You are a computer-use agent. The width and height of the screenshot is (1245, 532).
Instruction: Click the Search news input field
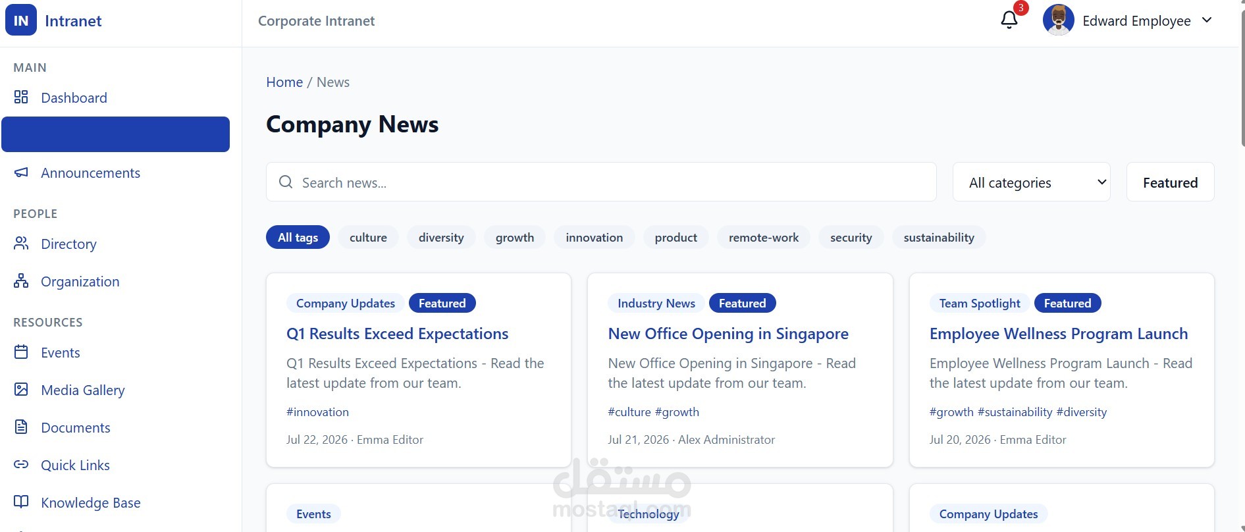601,182
